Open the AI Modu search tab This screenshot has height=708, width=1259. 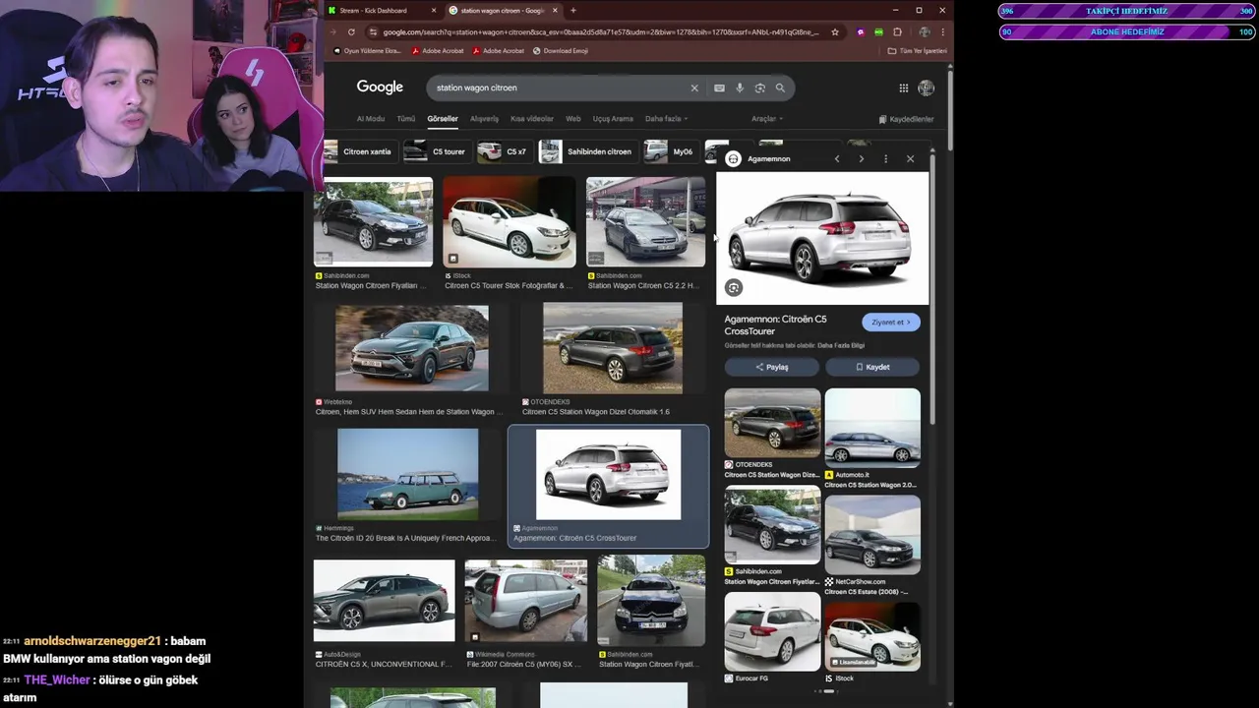[x=371, y=119]
